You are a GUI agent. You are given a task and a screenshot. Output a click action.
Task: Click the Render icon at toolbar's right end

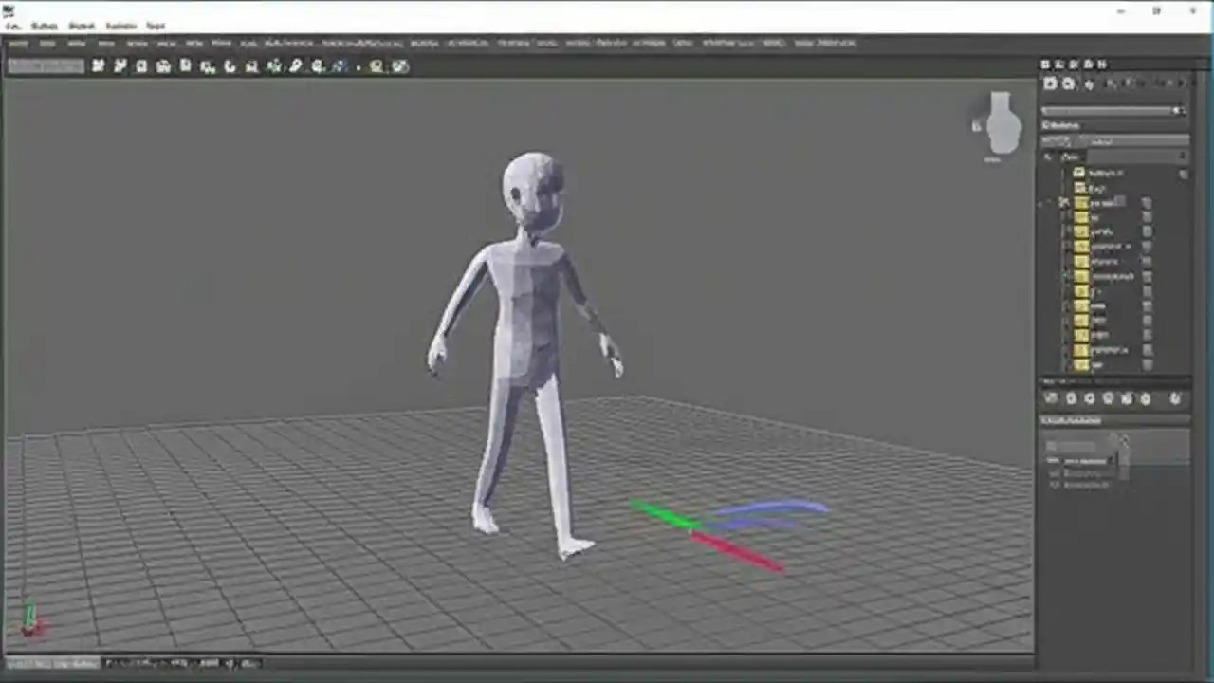tap(399, 66)
